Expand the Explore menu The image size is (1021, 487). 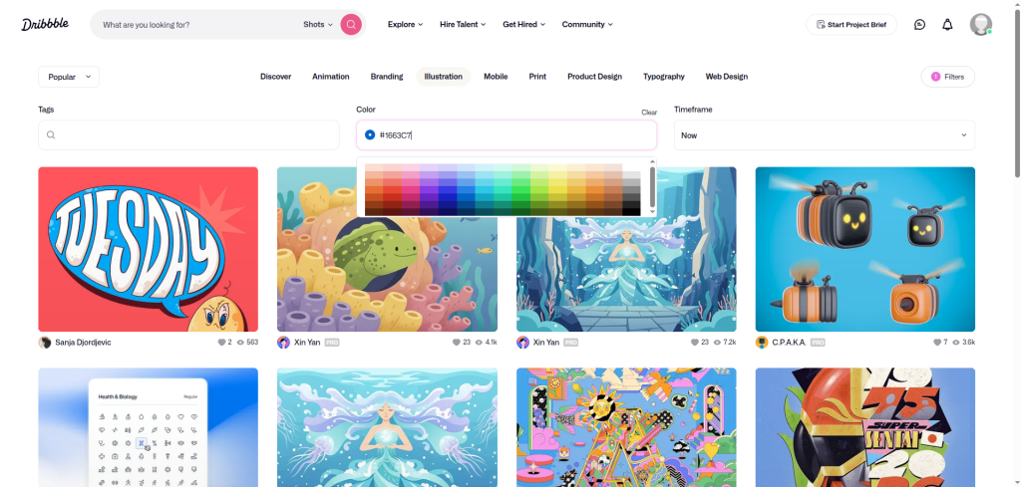coord(405,25)
